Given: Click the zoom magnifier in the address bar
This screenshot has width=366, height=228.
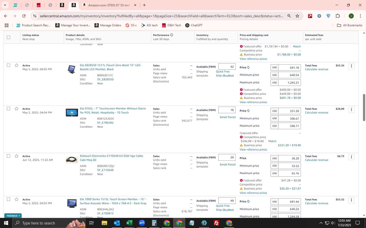Looking at the screenshot, I should (x=289, y=16).
